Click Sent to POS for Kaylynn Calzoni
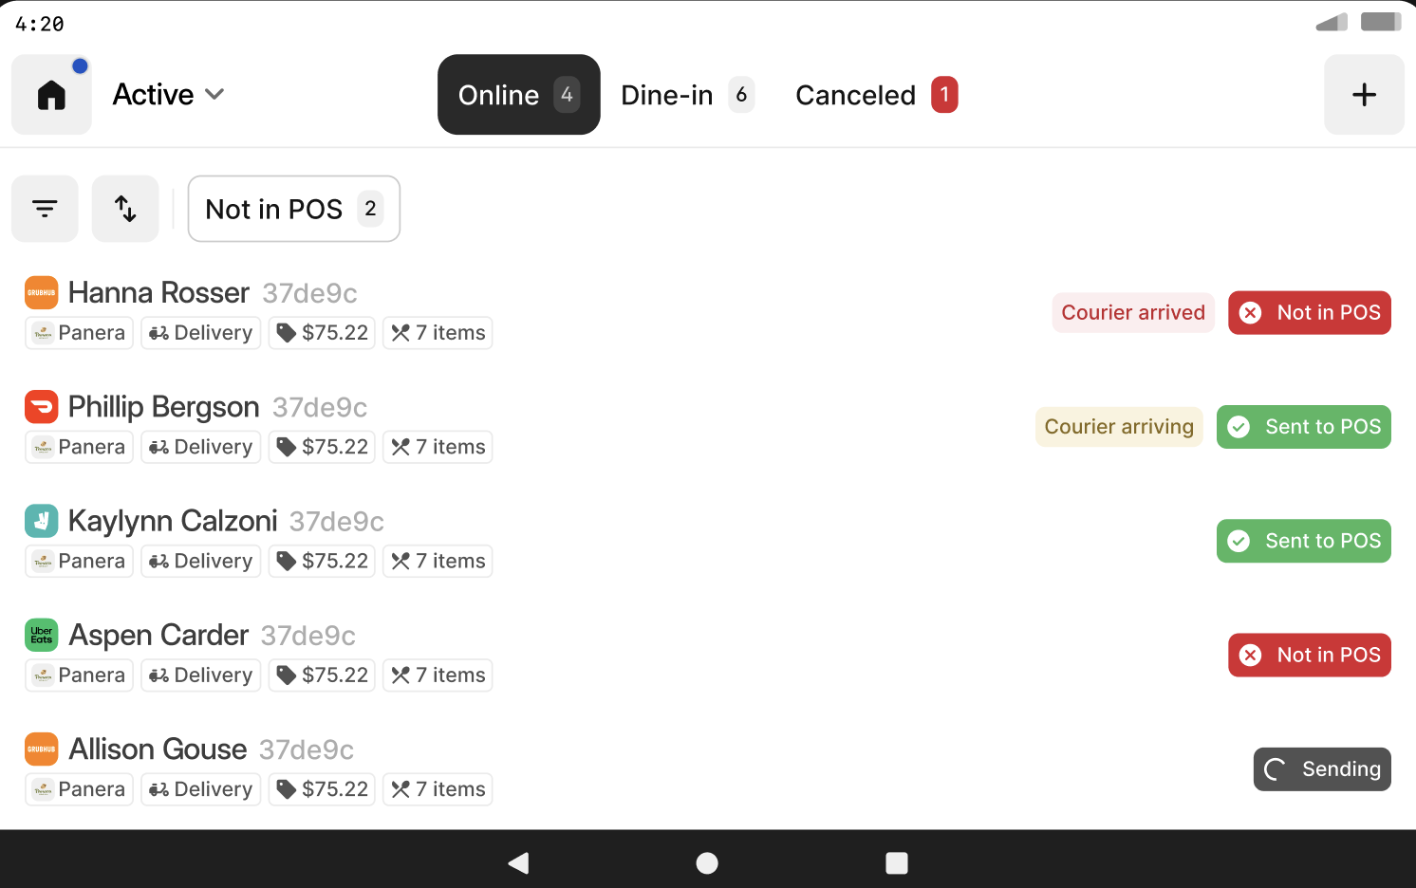 [x=1304, y=540]
